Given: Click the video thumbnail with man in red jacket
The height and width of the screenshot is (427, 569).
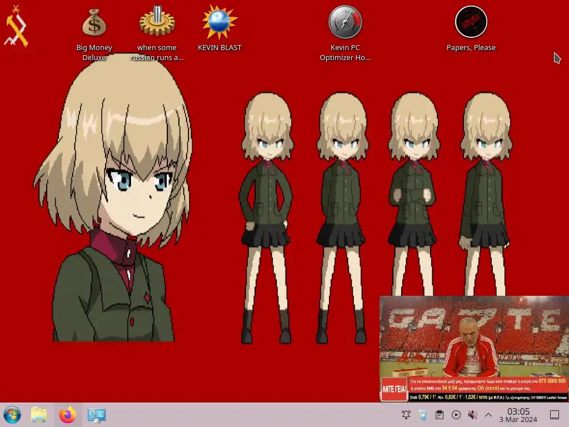Looking at the screenshot, I should coord(474,349).
